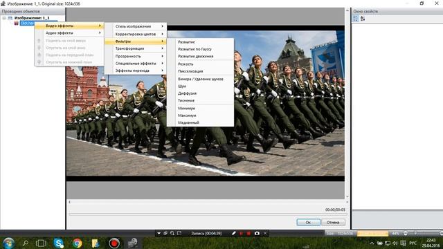Choose the Минимум filter

click(x=200, y=108)
